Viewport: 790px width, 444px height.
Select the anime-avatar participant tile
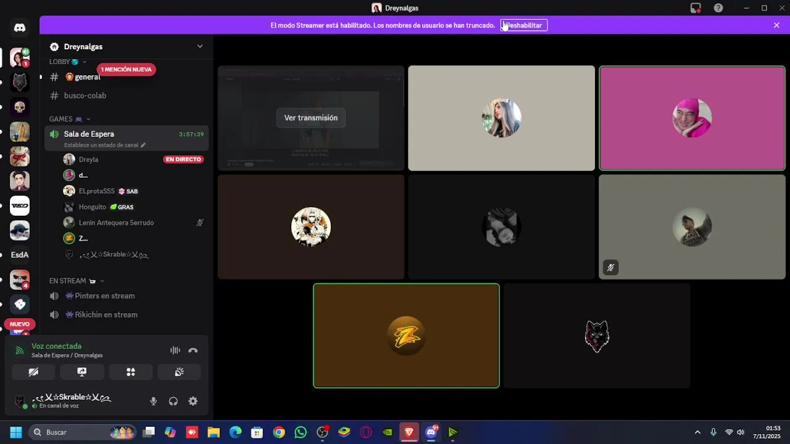pos(311,227)
